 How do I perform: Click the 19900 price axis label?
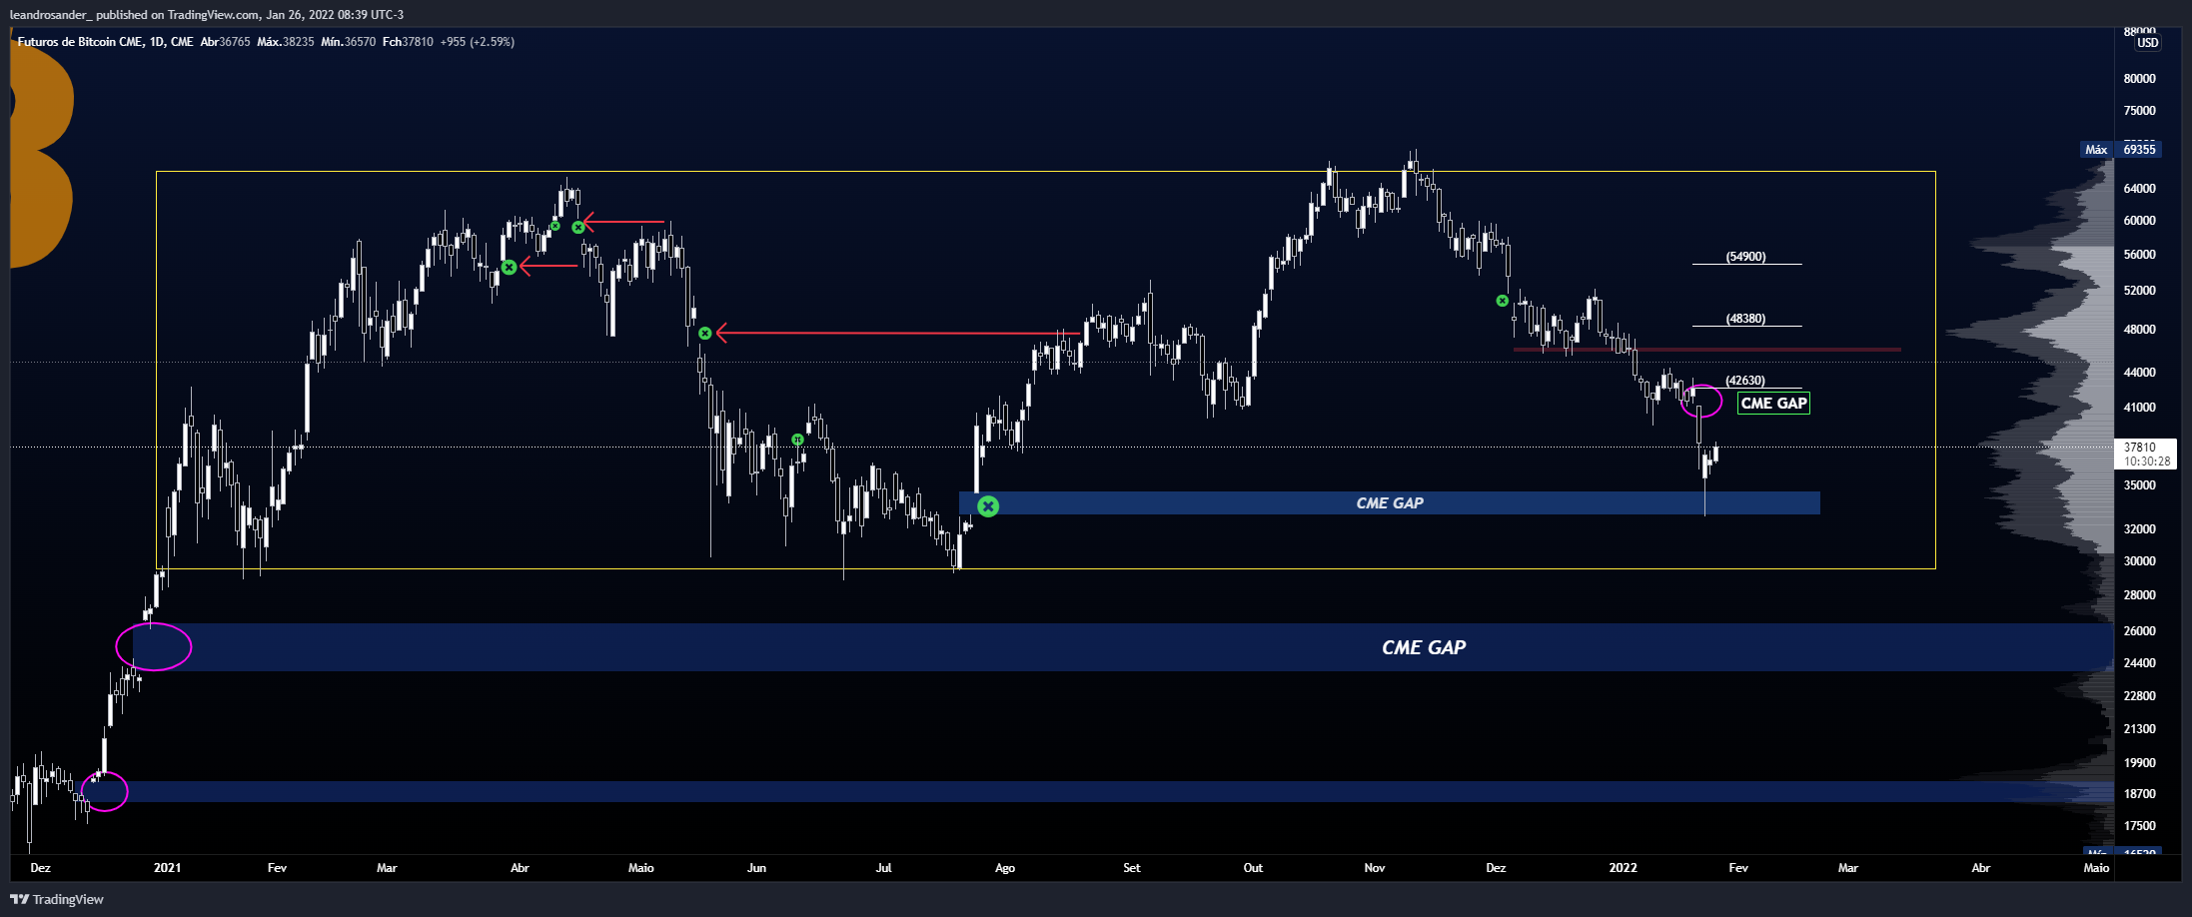(x=2139, y=763)
